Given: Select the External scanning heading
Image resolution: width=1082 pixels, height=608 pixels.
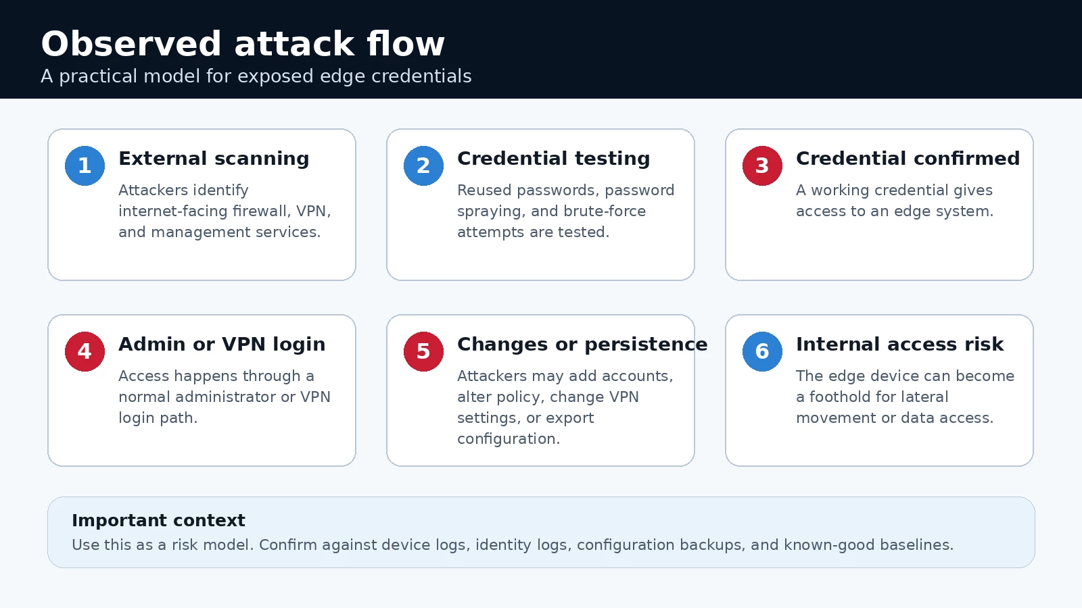Looking at the screenshot, I should [x=214, y=159].
